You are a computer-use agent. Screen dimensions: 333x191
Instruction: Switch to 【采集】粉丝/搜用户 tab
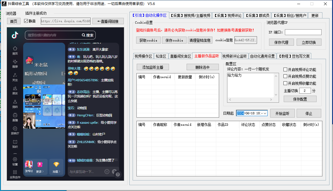coord(290,16)
